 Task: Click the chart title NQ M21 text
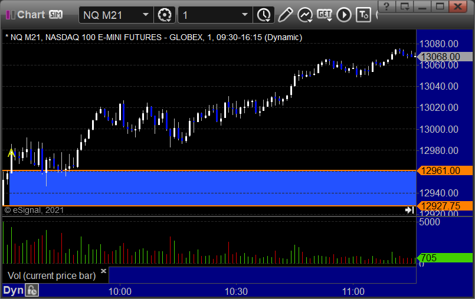(153, 37)
